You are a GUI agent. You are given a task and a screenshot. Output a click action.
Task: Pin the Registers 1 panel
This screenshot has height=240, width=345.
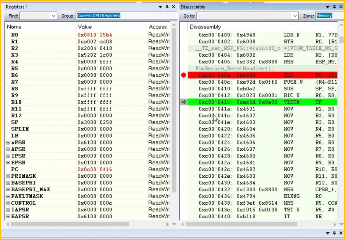click(167, 7)
